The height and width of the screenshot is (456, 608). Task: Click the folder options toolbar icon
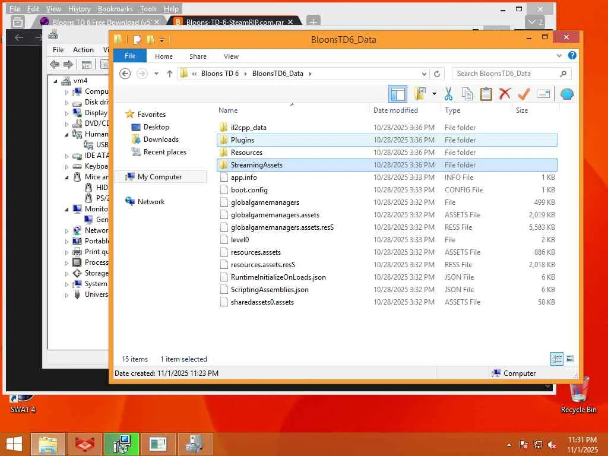click(x=420, y=94)
